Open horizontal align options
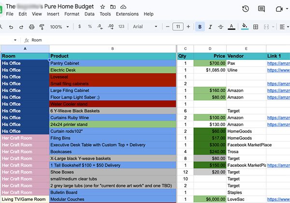This screenshot has width=290, height=203. tap(284, 27)
